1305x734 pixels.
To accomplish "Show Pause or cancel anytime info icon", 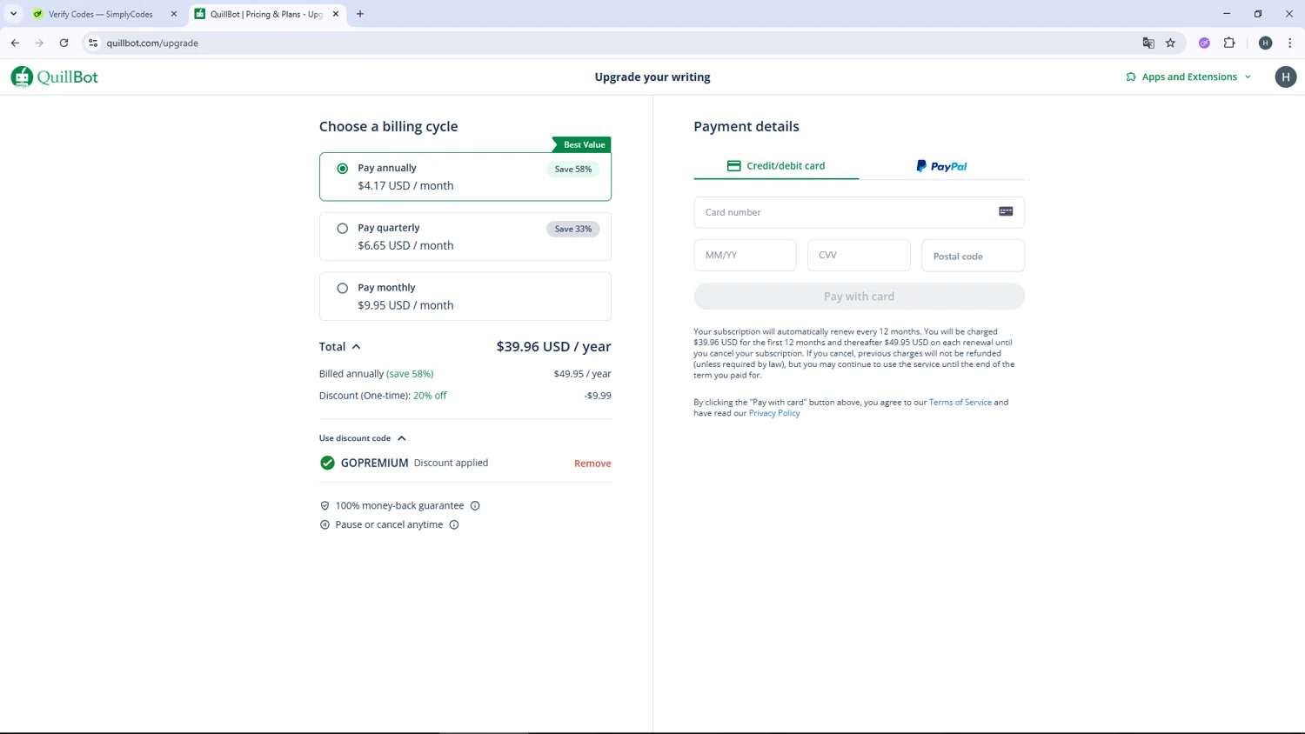I will click(x=454, y=524).
